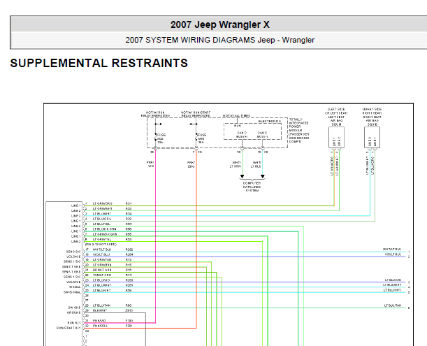Screen dimensions: 427x346
Task: Select pin 20 'LT GRN/BRN' wire label
Action: point(102,265)
